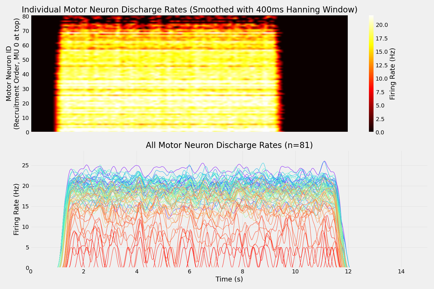Click lower plot y-axis tick '25'
This screenshot has height=289, width=434.
[x=26, y=166]
